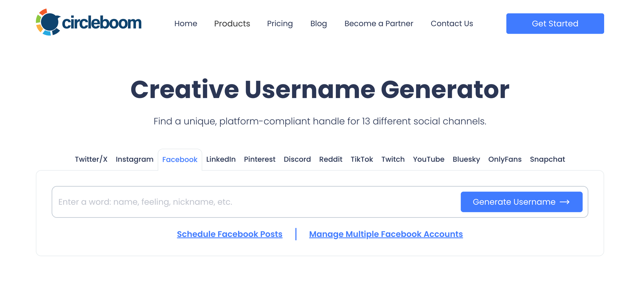Open the Schedule Facebook Posts link
This screenshot has width=641, height=303.
(x=229, y=234)
